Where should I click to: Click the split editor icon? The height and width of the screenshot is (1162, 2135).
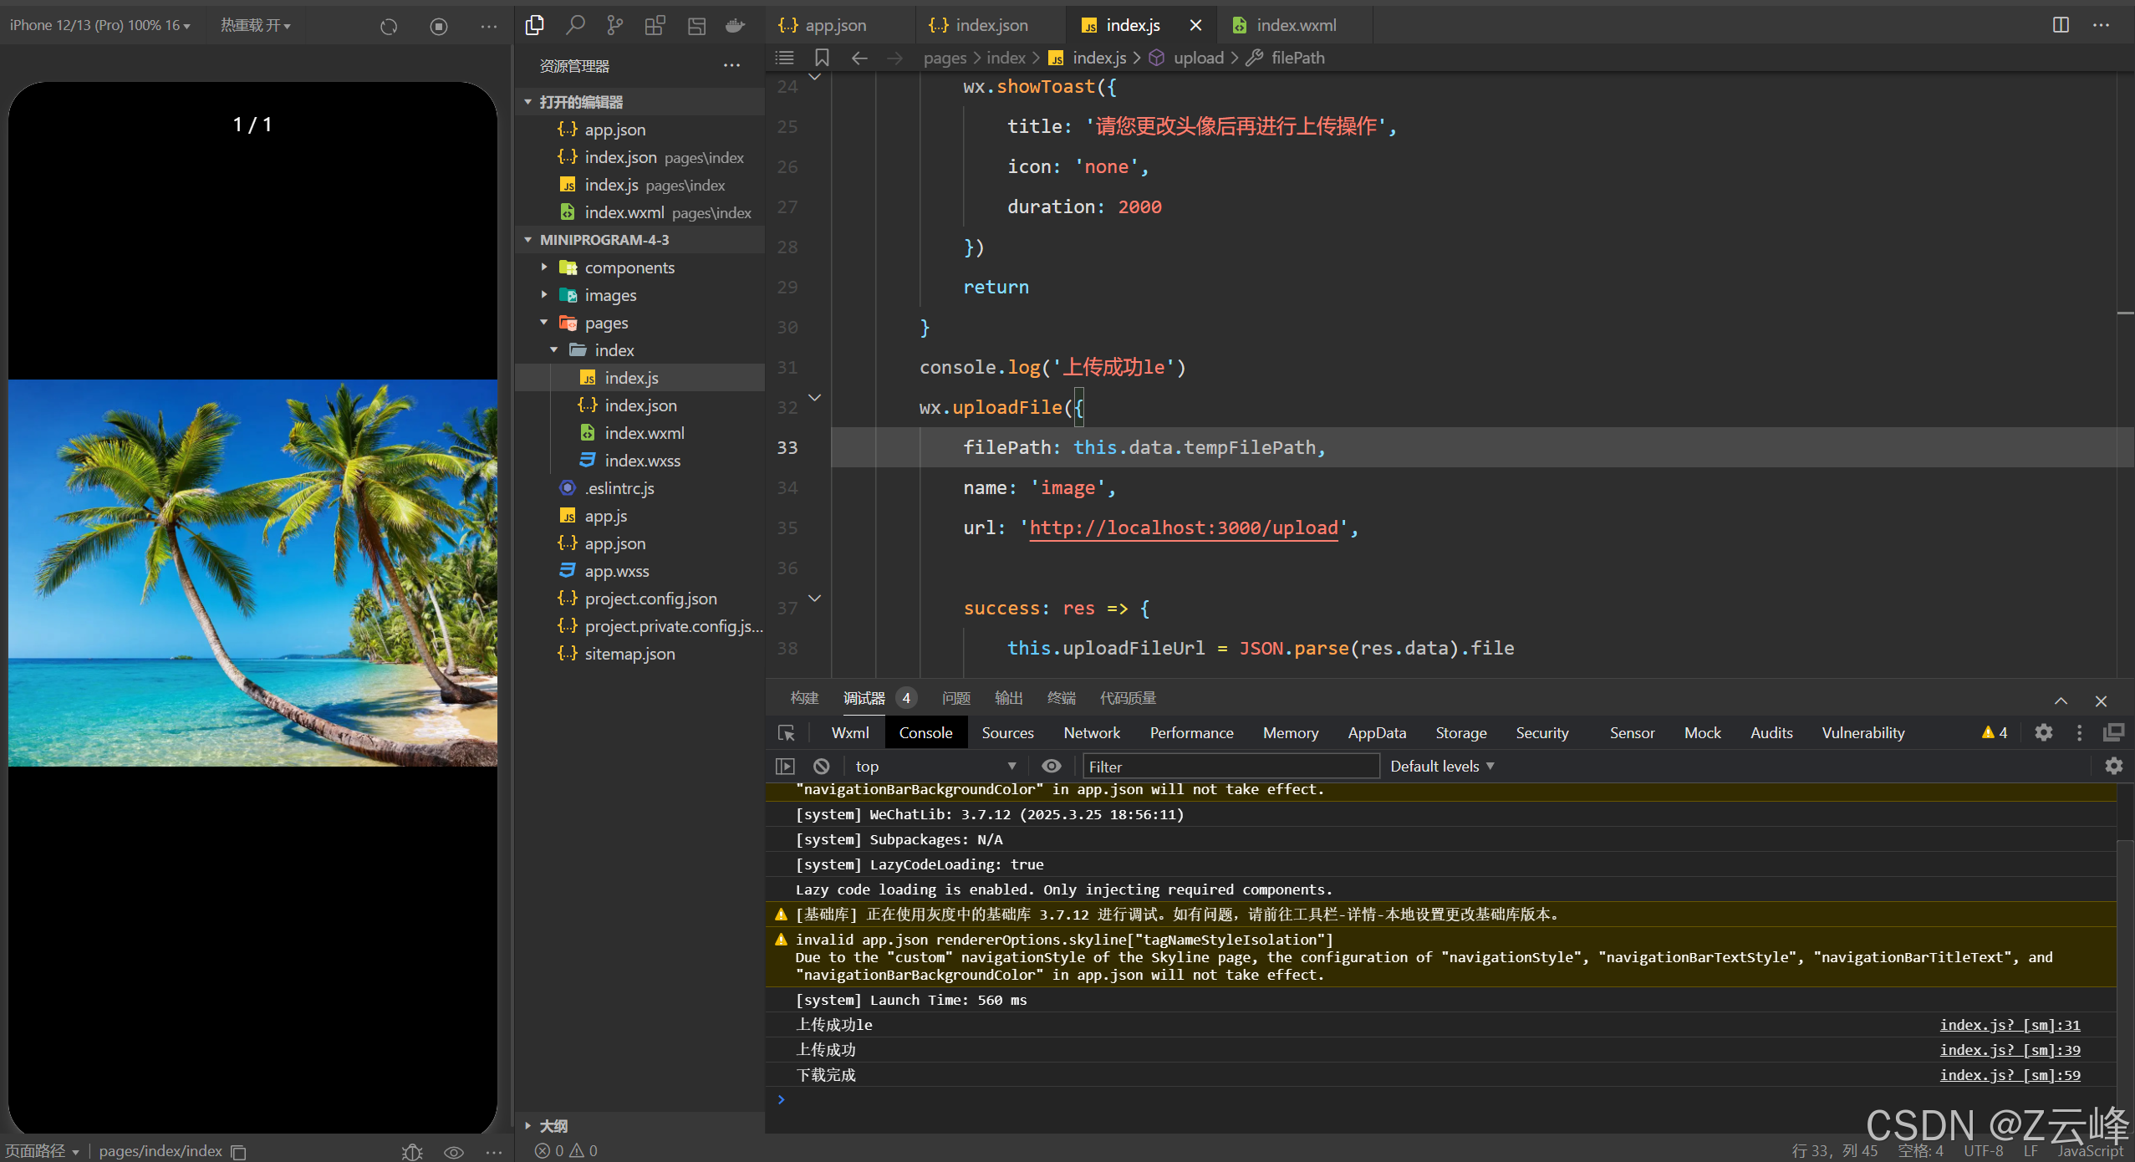[x=2061, y=25]
